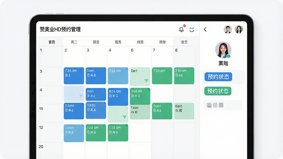Open the 'Dao1' green appointment in column 7
Screen dimensions: 283x159
[162, 111]
